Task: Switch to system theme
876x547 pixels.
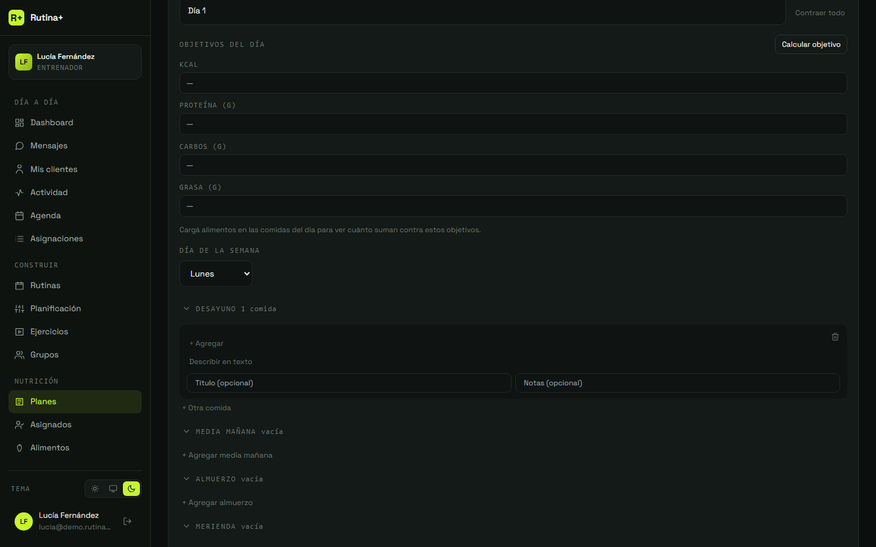Action: (113, 489)
